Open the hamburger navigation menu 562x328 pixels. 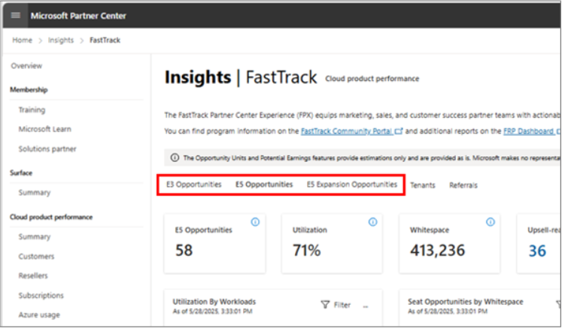[16, 16]
